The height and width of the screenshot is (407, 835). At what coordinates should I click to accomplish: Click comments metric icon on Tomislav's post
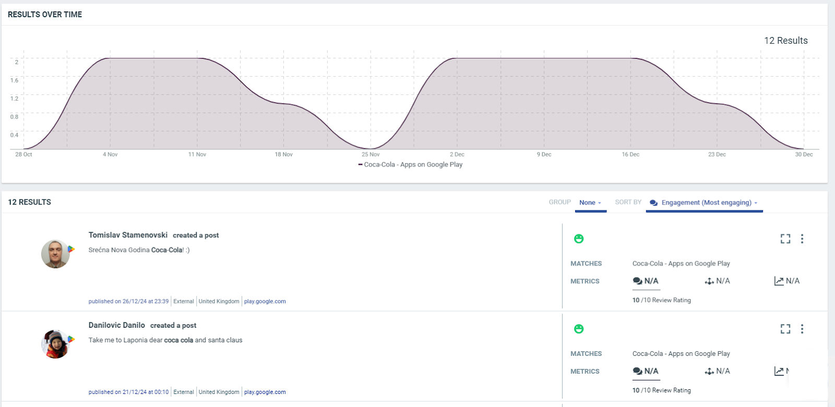click(637, 281)
